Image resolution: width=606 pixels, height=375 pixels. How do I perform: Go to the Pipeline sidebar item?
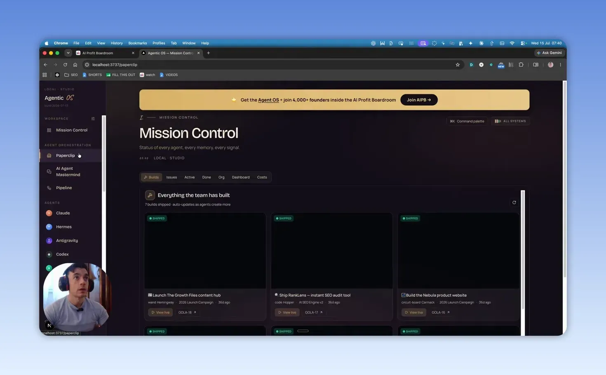tap(71, 188)
